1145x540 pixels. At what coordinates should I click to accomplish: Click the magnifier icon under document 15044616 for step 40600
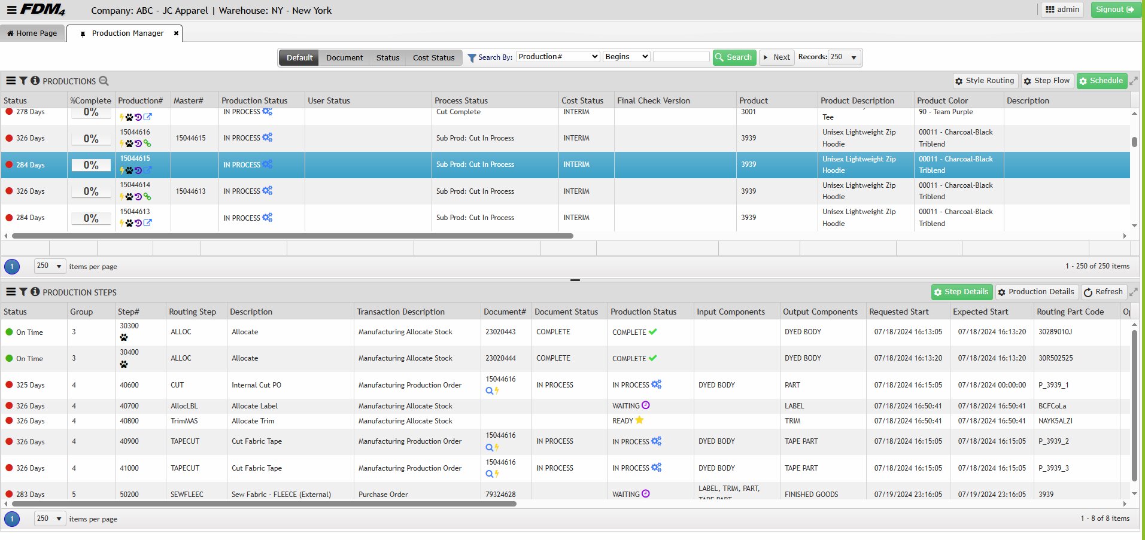point(489,390)
